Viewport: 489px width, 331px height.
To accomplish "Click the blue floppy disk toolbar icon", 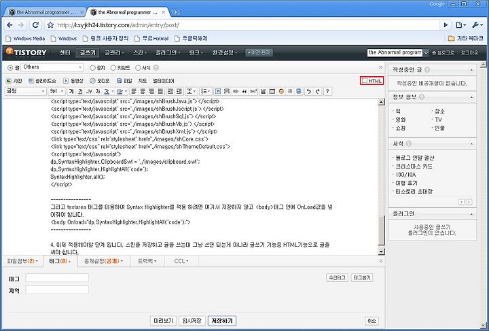I will coord(299,91).
